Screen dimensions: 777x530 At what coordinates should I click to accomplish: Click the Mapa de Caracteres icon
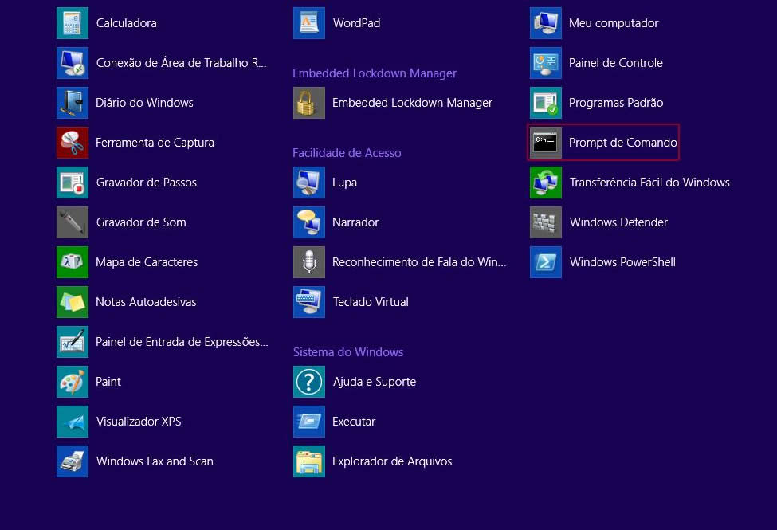(x=73, y=262)
